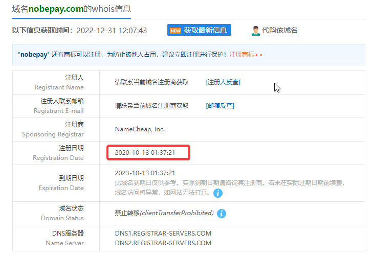Viewport: 373px width, 257px height.
Task: Open the 注册商标>> trademark link
Action: [246, 55]
